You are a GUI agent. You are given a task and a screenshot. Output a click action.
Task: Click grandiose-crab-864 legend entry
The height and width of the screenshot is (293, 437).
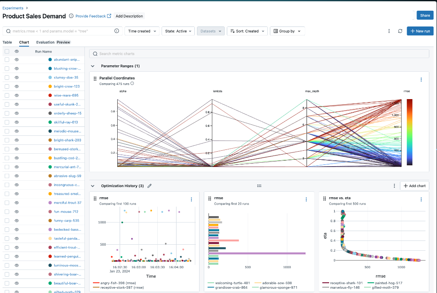pos(227,287)
